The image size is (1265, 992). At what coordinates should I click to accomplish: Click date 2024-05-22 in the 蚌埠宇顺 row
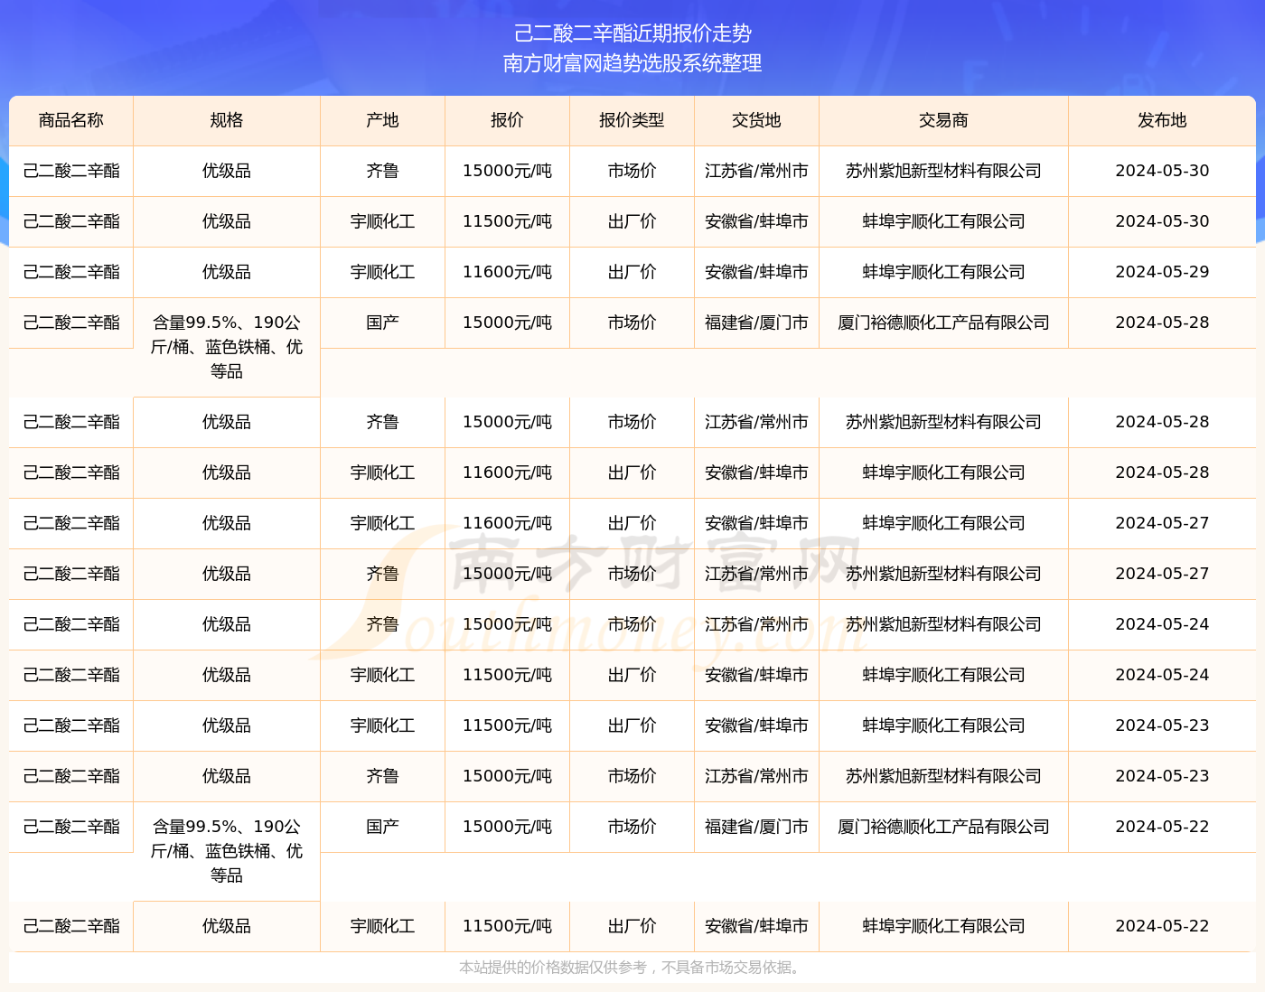[1162, 926]
